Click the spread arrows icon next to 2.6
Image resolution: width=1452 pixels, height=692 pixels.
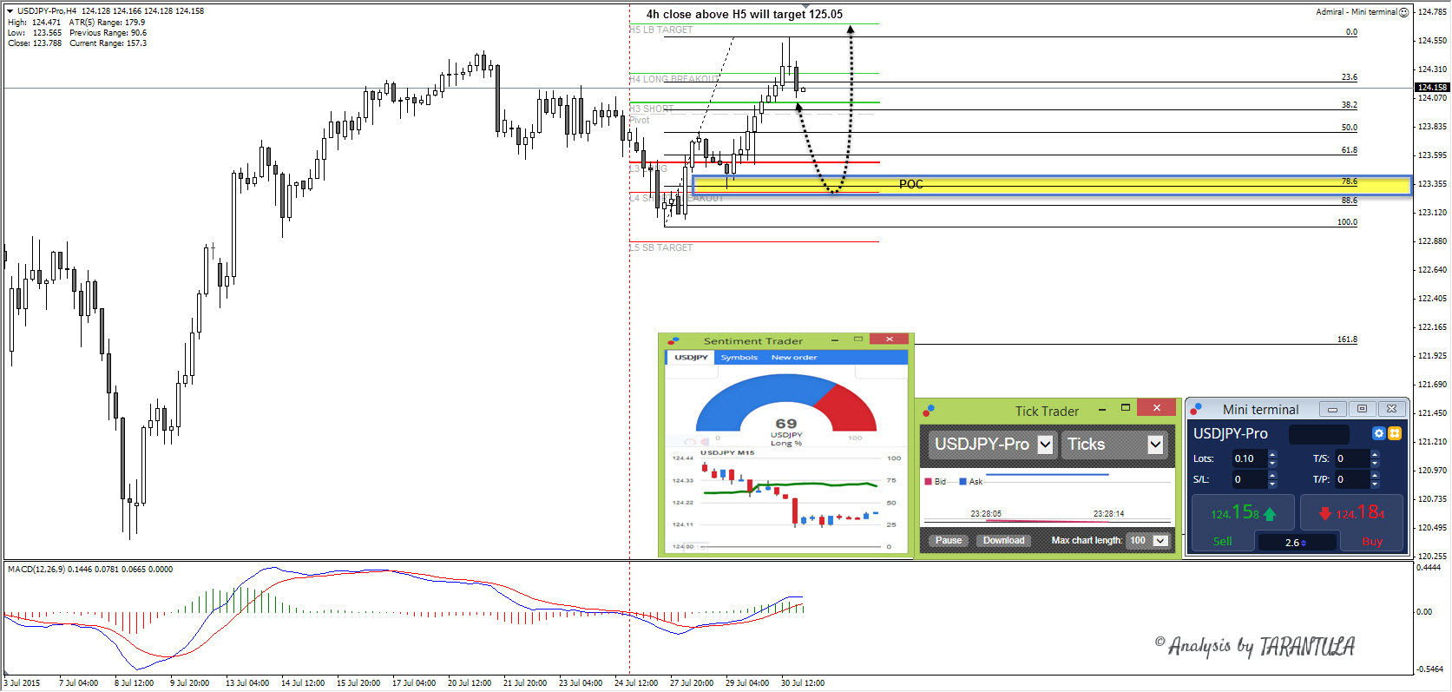pyautogui.click(x=1304, y=544)
